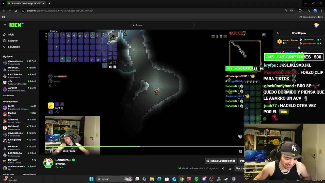Click Bananirou live avatar

click(48, 163)
